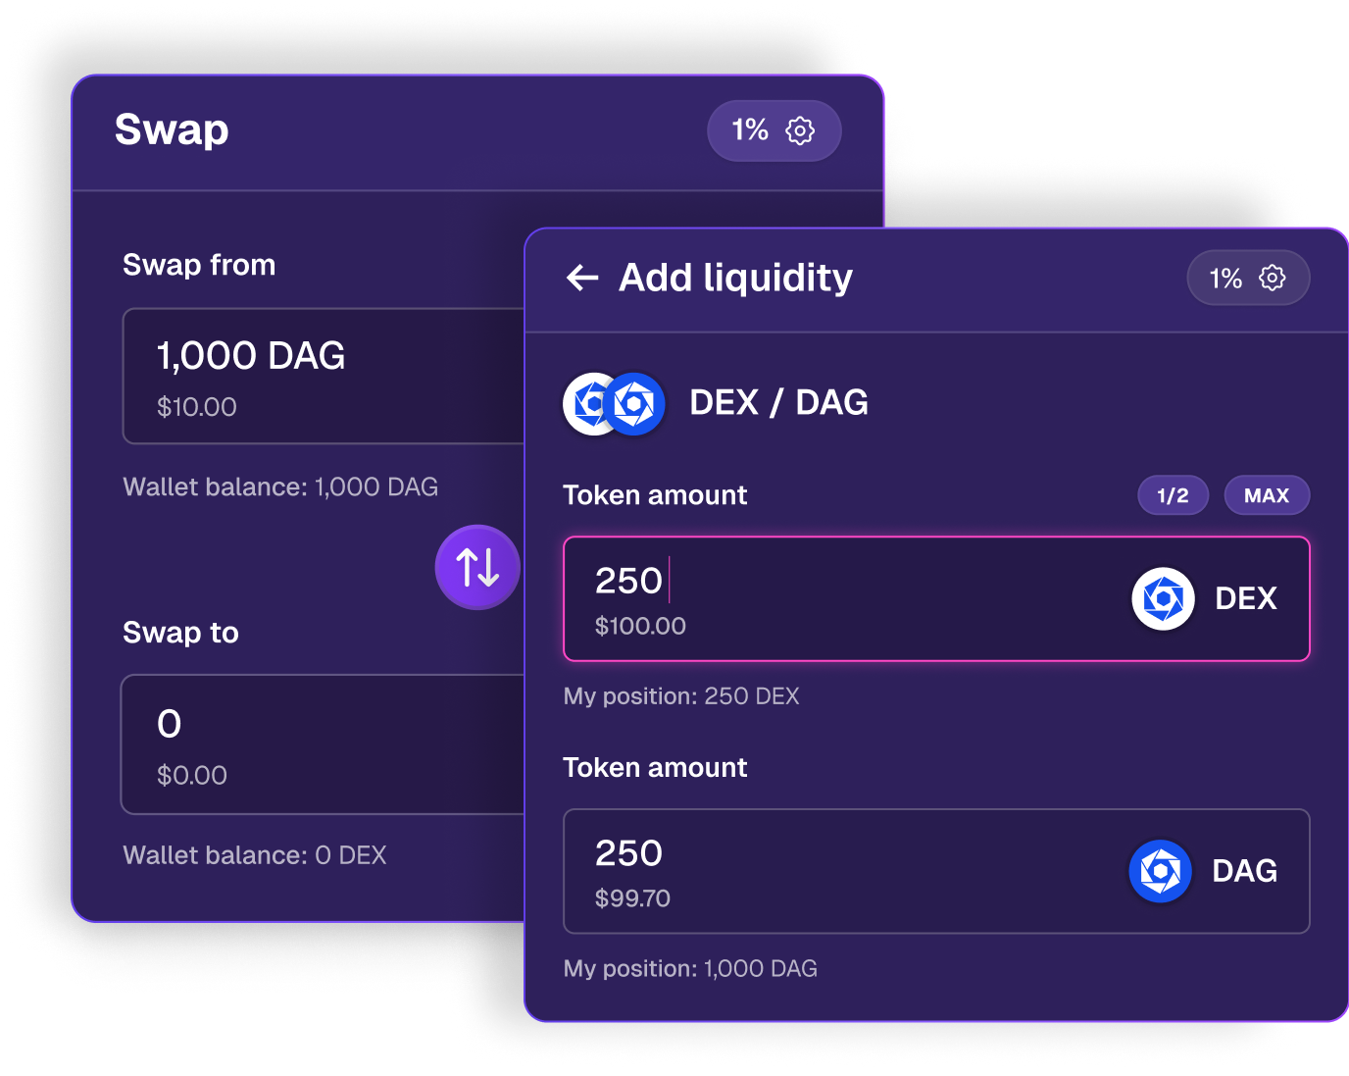Screen dimensions: 1349x1076
Task: Click the DEX / DAG pair icon
Action: [615, 403]
